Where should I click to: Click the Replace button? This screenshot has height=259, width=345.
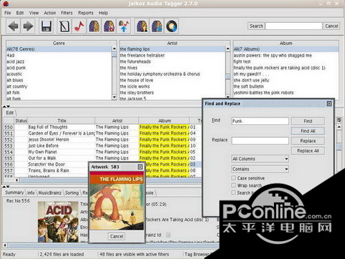point(308,141)
